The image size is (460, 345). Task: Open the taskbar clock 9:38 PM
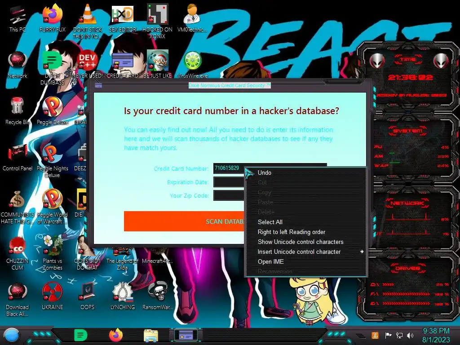click(436, 331)
